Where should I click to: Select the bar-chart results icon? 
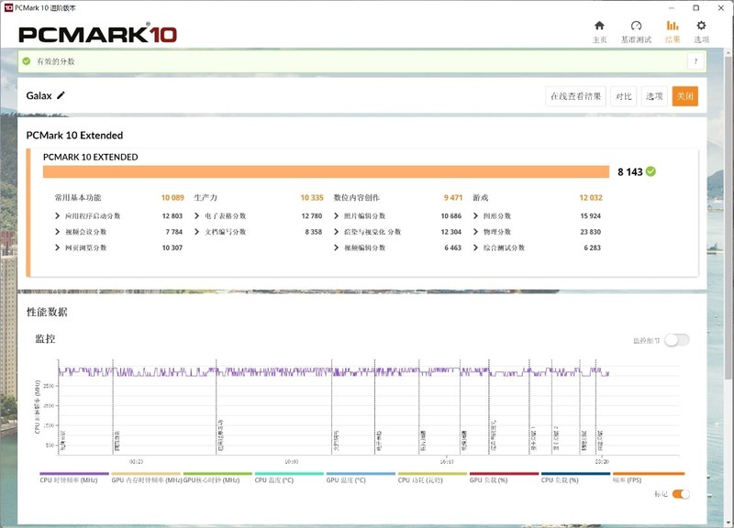click(673, 26)
